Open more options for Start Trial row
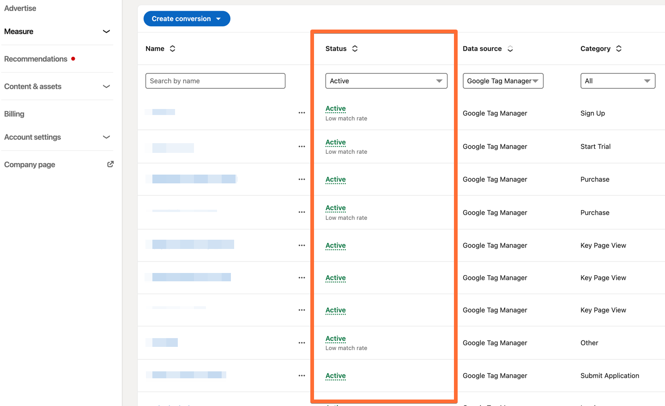The width and height of the screenshot is (665, 406). pos(302,146)
